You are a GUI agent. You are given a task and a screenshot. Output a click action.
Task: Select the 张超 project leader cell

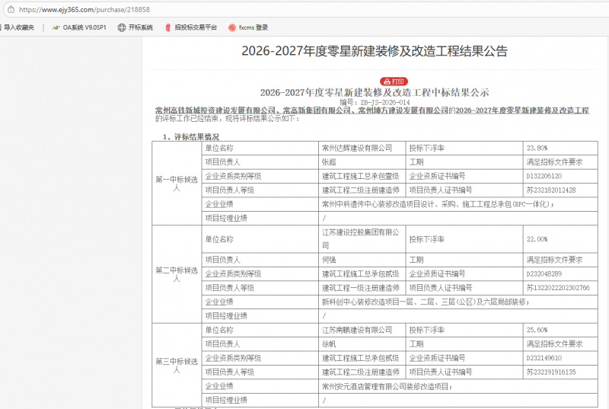point(362,162)
